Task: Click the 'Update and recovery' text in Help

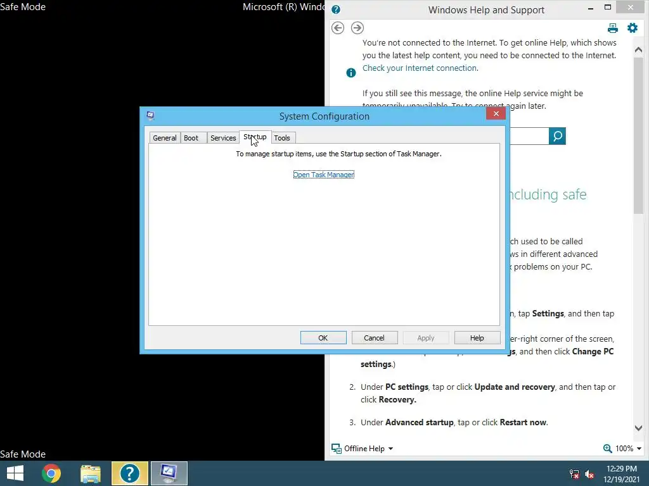Action: click(515, 387)
